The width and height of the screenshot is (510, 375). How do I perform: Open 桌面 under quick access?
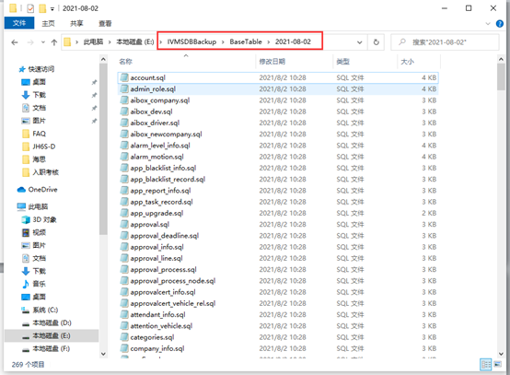pyautogui.click(x=39, y=82)
